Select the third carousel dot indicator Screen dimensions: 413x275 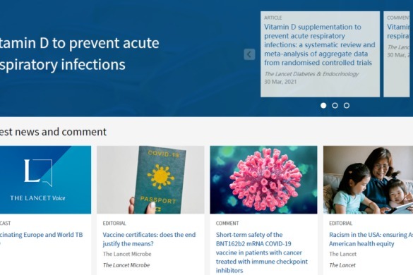point(347,106)
